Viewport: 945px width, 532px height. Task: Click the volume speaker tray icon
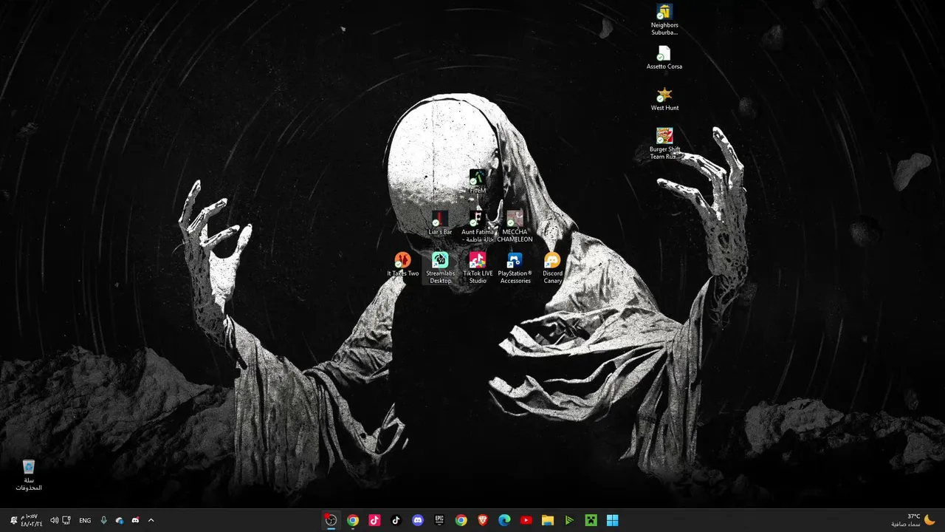coord(54,520)
